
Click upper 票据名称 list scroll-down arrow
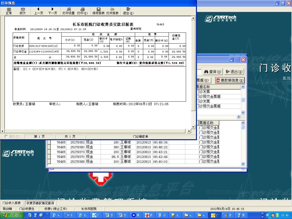pos(243,112)
